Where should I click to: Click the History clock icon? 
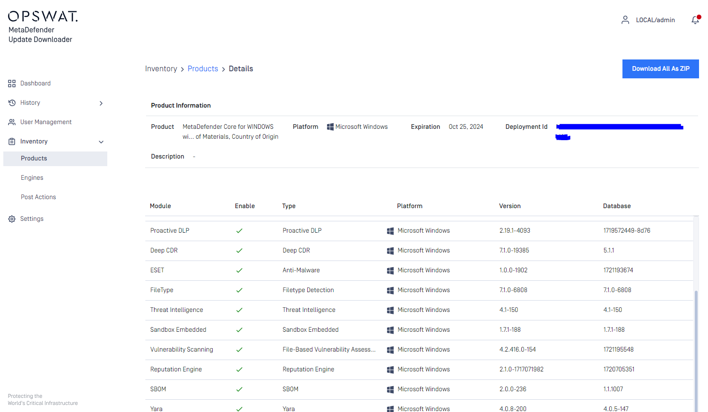(x=12, y=103)
